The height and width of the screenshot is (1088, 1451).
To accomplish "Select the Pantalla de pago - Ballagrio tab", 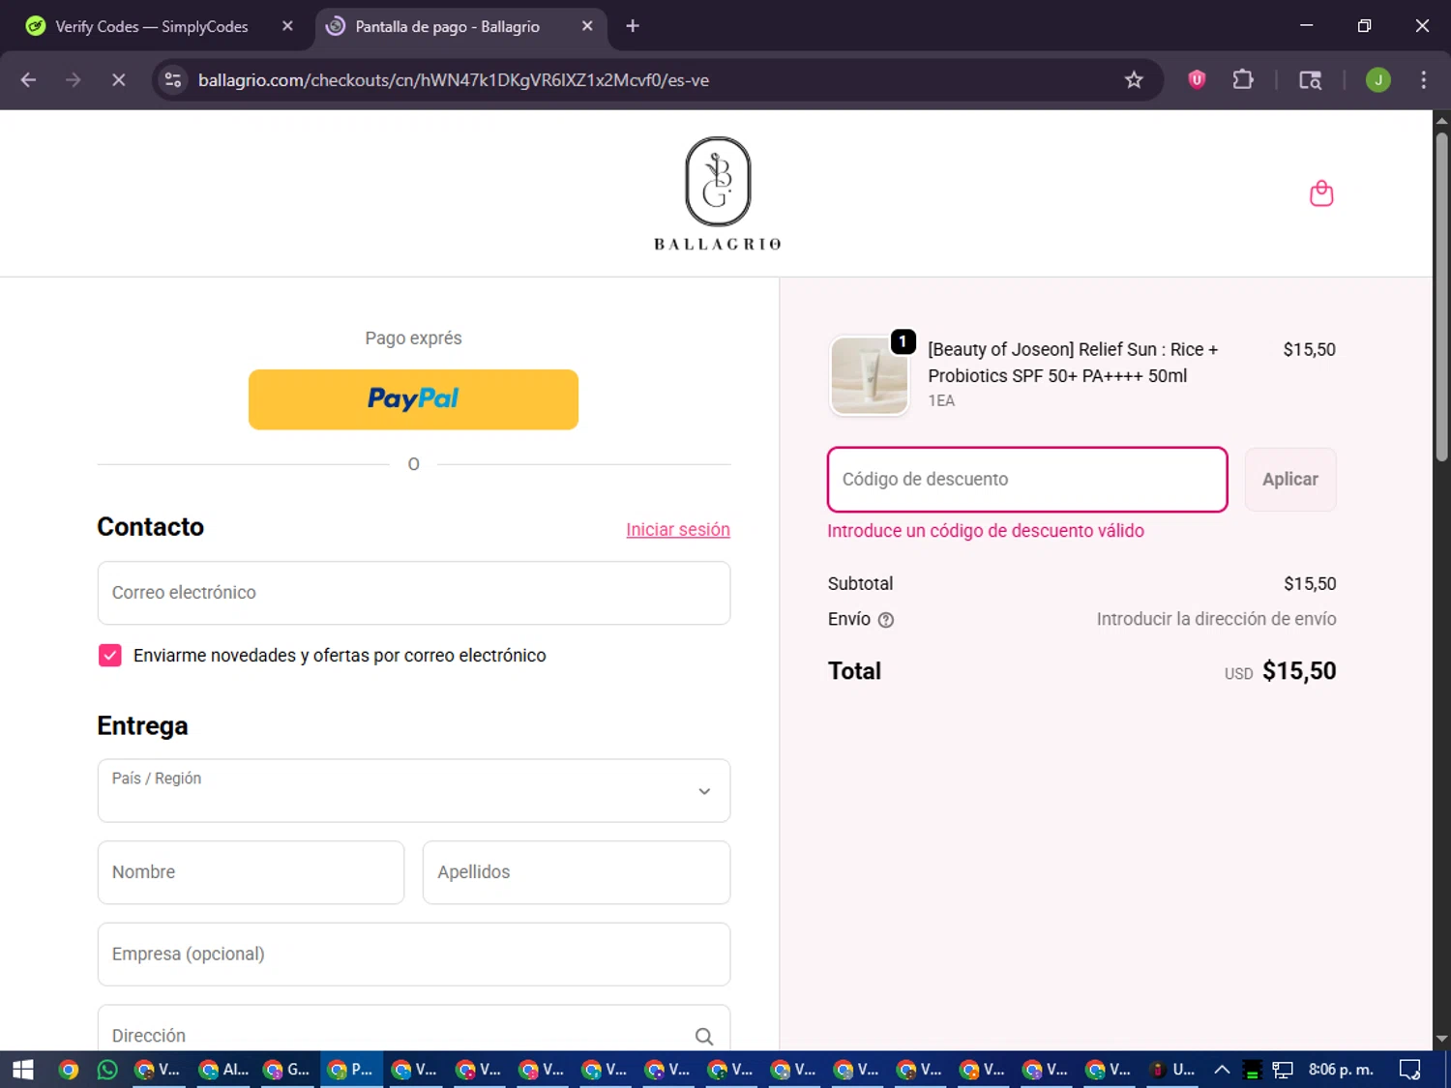I will [x=448, y=26].
